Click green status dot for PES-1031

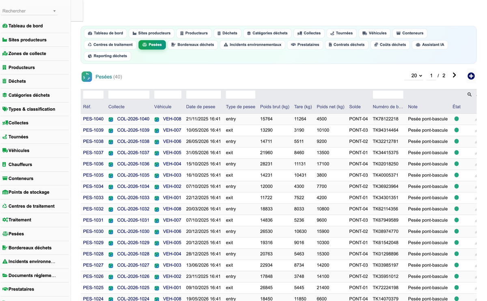(x=457, y=220)
